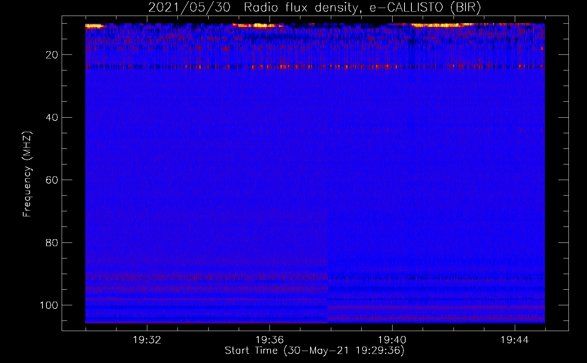Image resolution: width=587 pixels, height=363 pixels.
Task: Click the y-axis label 'Frequency (MHZ)'
Action: (x=28, y=174)
